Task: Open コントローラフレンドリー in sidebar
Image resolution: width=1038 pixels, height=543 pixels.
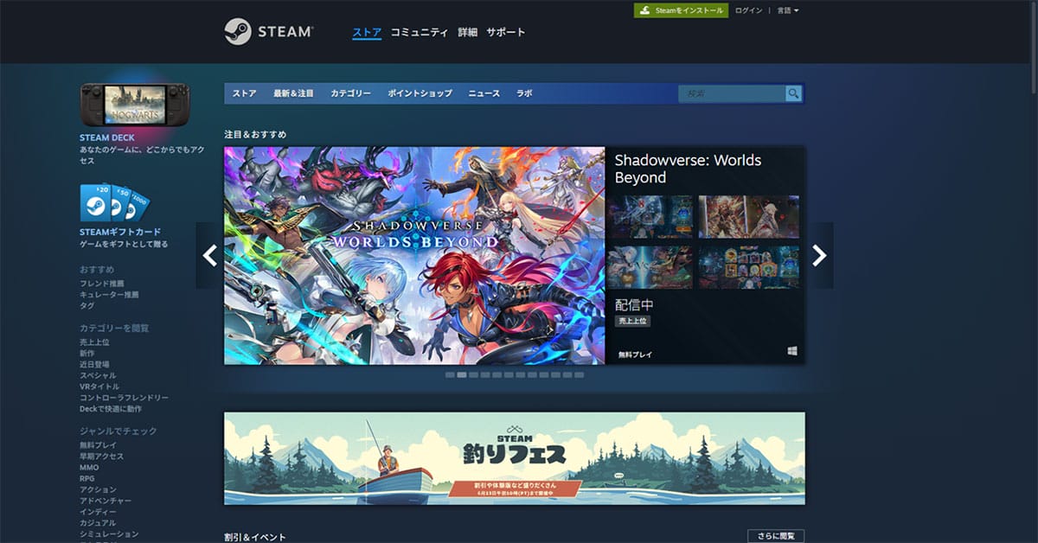Action: 125,398
